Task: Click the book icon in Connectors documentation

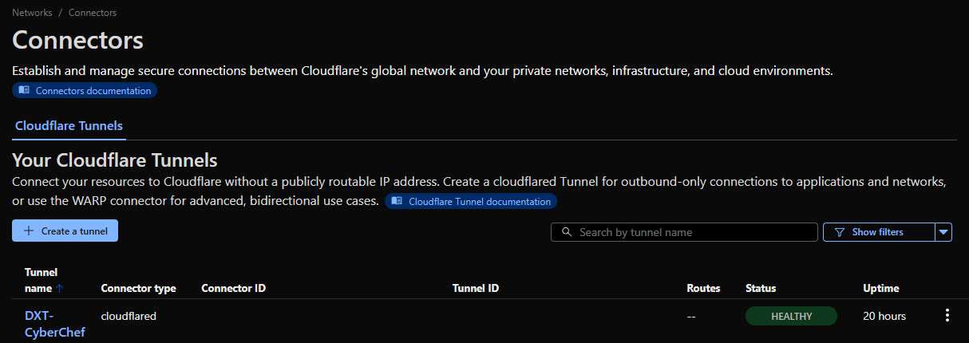Action: [x=24, y=91]
